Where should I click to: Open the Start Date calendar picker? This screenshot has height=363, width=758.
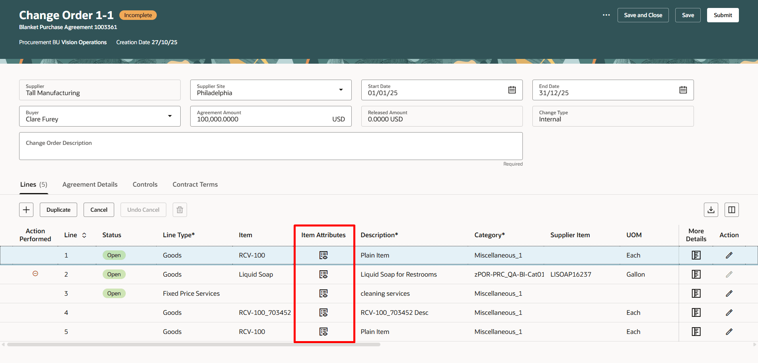click(512, 90)
